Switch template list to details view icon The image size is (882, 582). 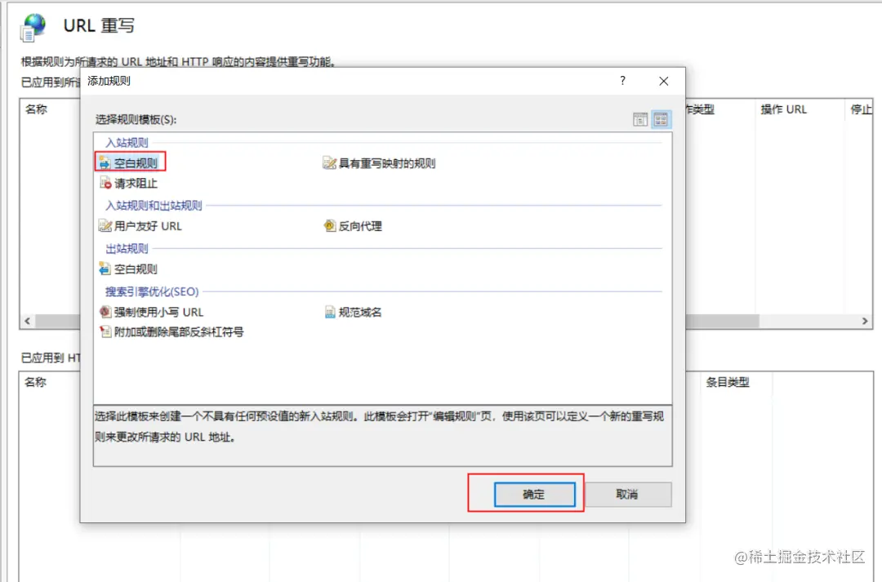[x=640, y=119]
